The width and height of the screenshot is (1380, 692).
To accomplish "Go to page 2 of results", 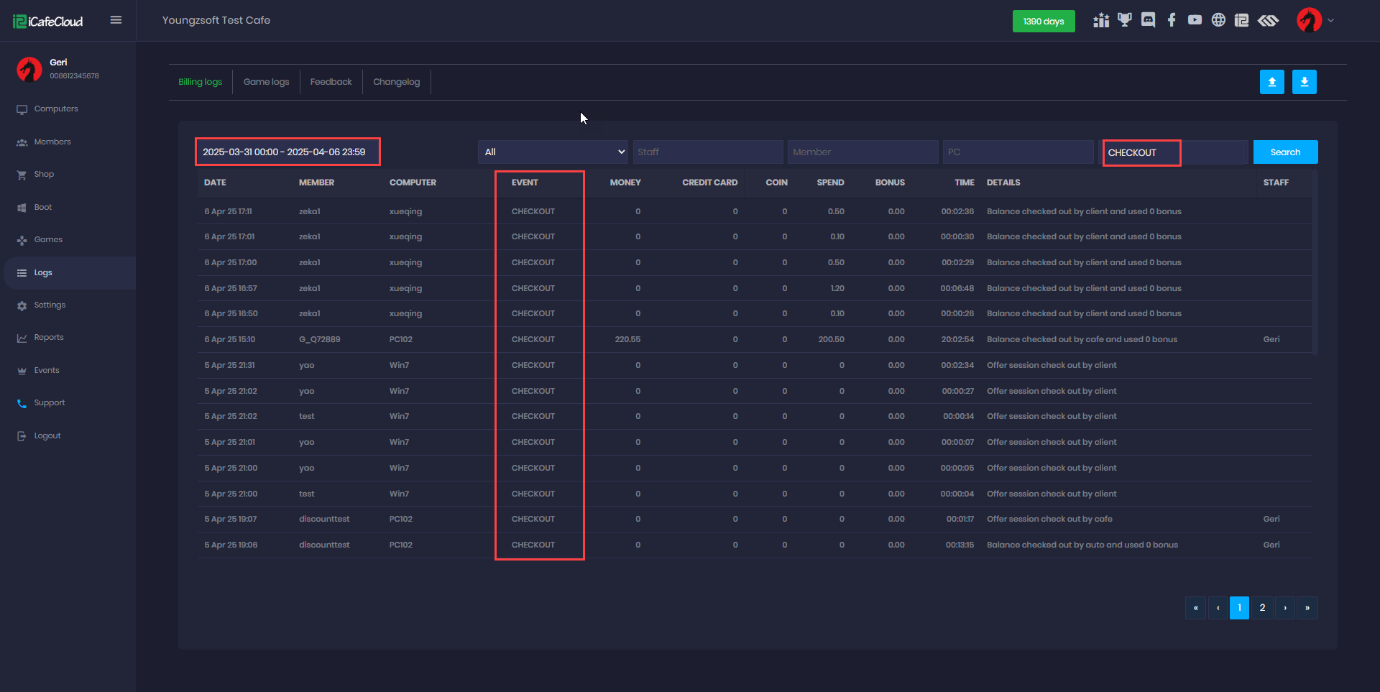I will pos(1262,608).
